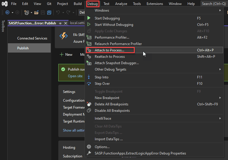Choose Start Debugging from the menu

click(x=107, y=18)
